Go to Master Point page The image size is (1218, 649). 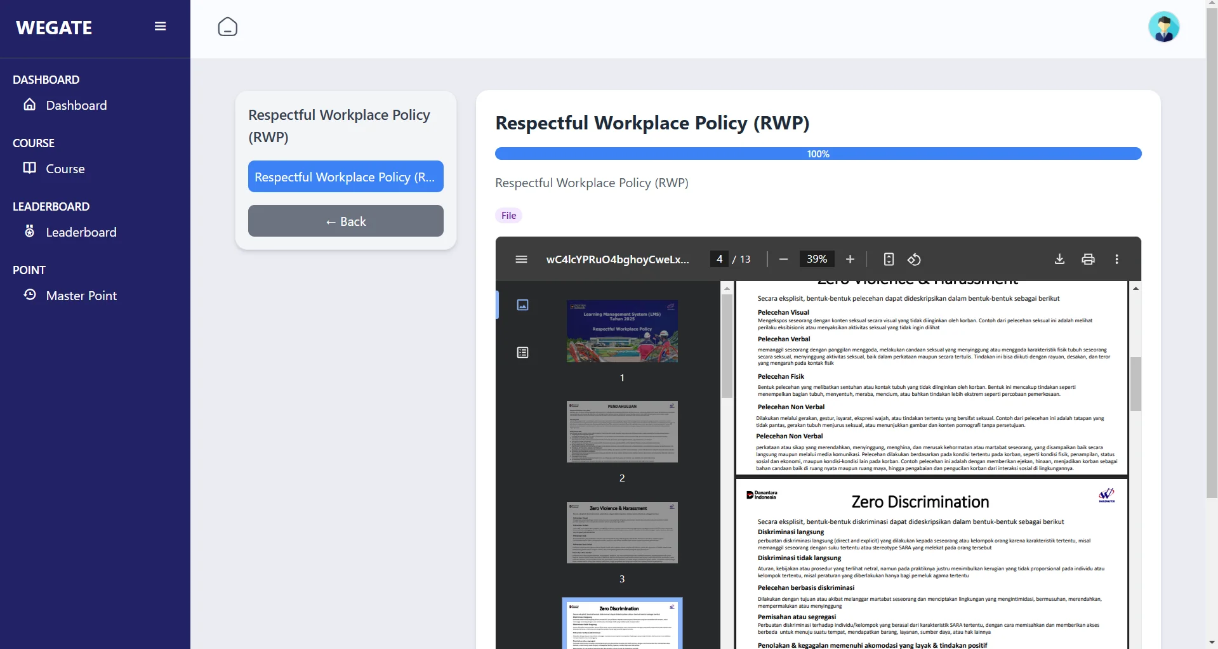[81, 296]
